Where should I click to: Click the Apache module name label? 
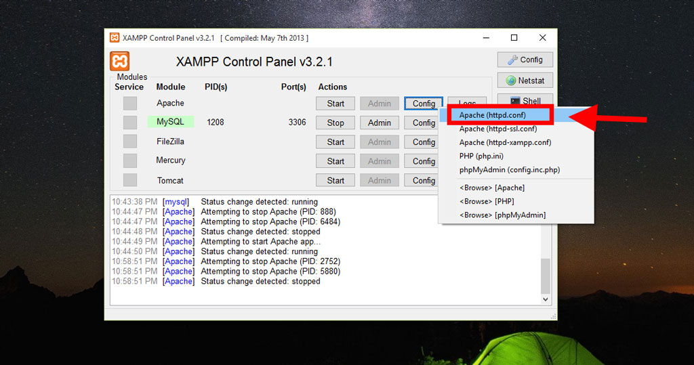click(x=170, y=103)
